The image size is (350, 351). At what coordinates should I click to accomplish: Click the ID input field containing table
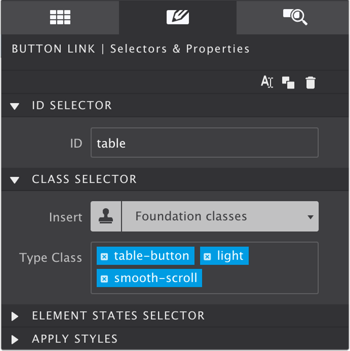coord(205,143)
